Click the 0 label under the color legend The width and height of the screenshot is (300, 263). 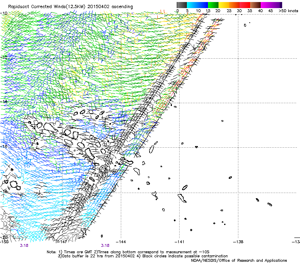point(178,11)
